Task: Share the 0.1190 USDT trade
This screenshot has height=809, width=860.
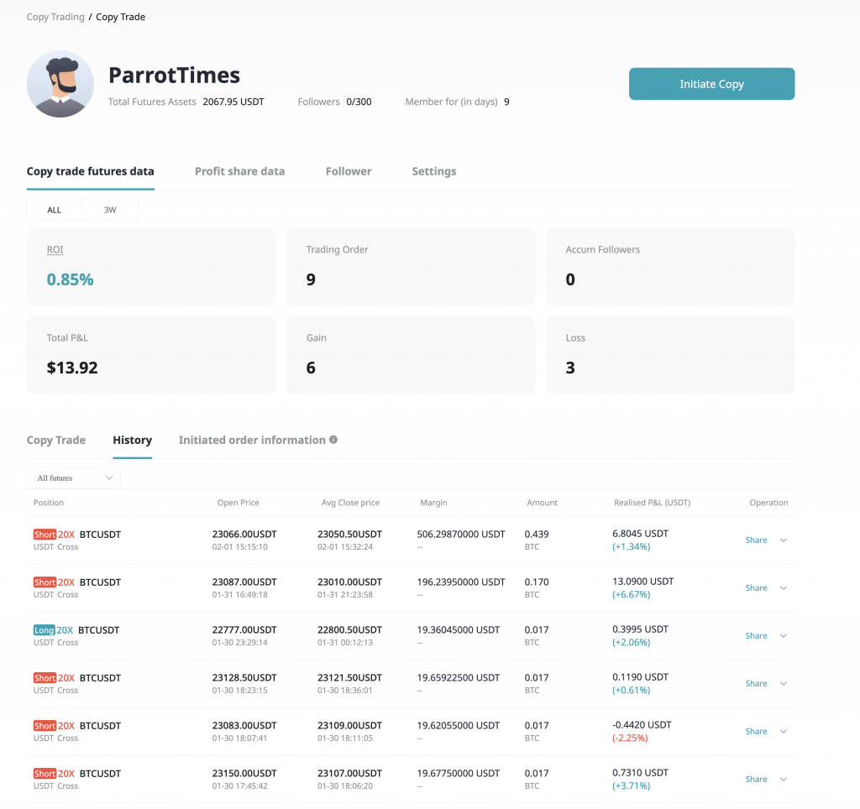Action: pos(756,683)
